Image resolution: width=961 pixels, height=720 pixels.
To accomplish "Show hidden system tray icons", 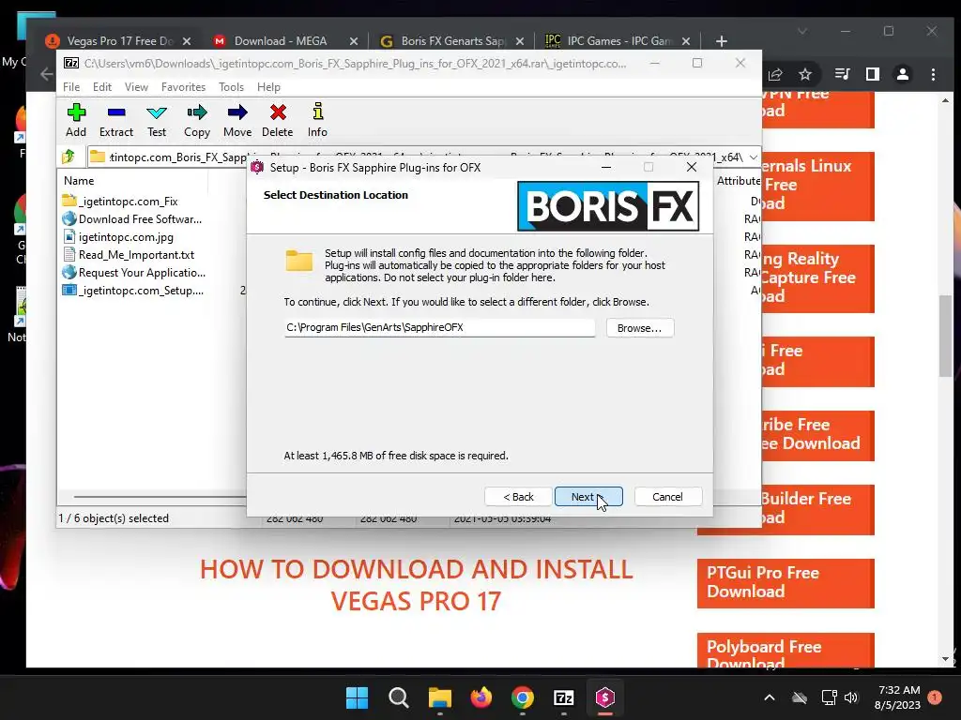I will tap(770, 697).
